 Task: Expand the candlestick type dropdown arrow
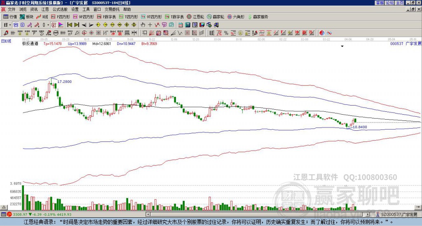click(x=48, y=25)
